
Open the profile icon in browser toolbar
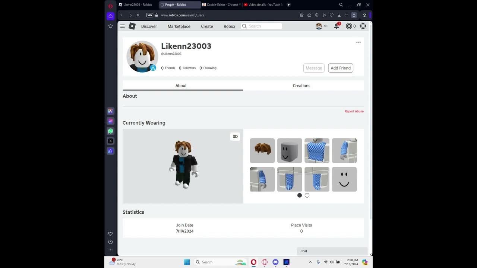click(354, 15)
